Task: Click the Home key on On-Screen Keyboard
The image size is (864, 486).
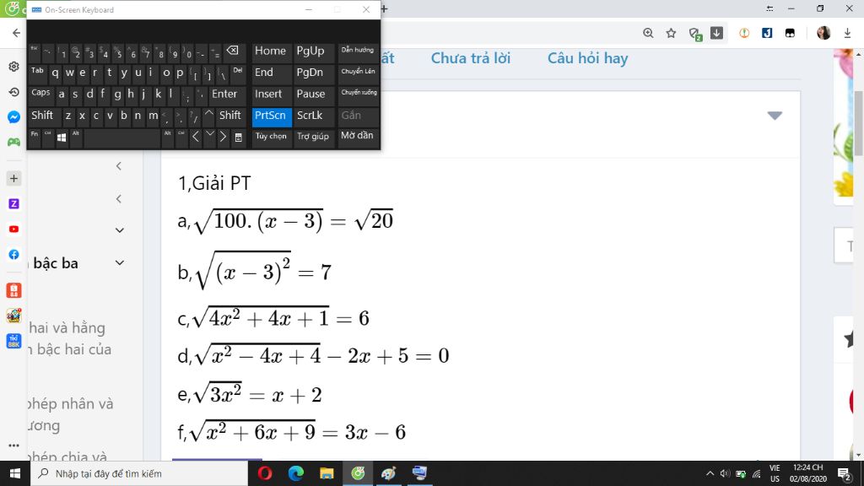Action: 271,51
